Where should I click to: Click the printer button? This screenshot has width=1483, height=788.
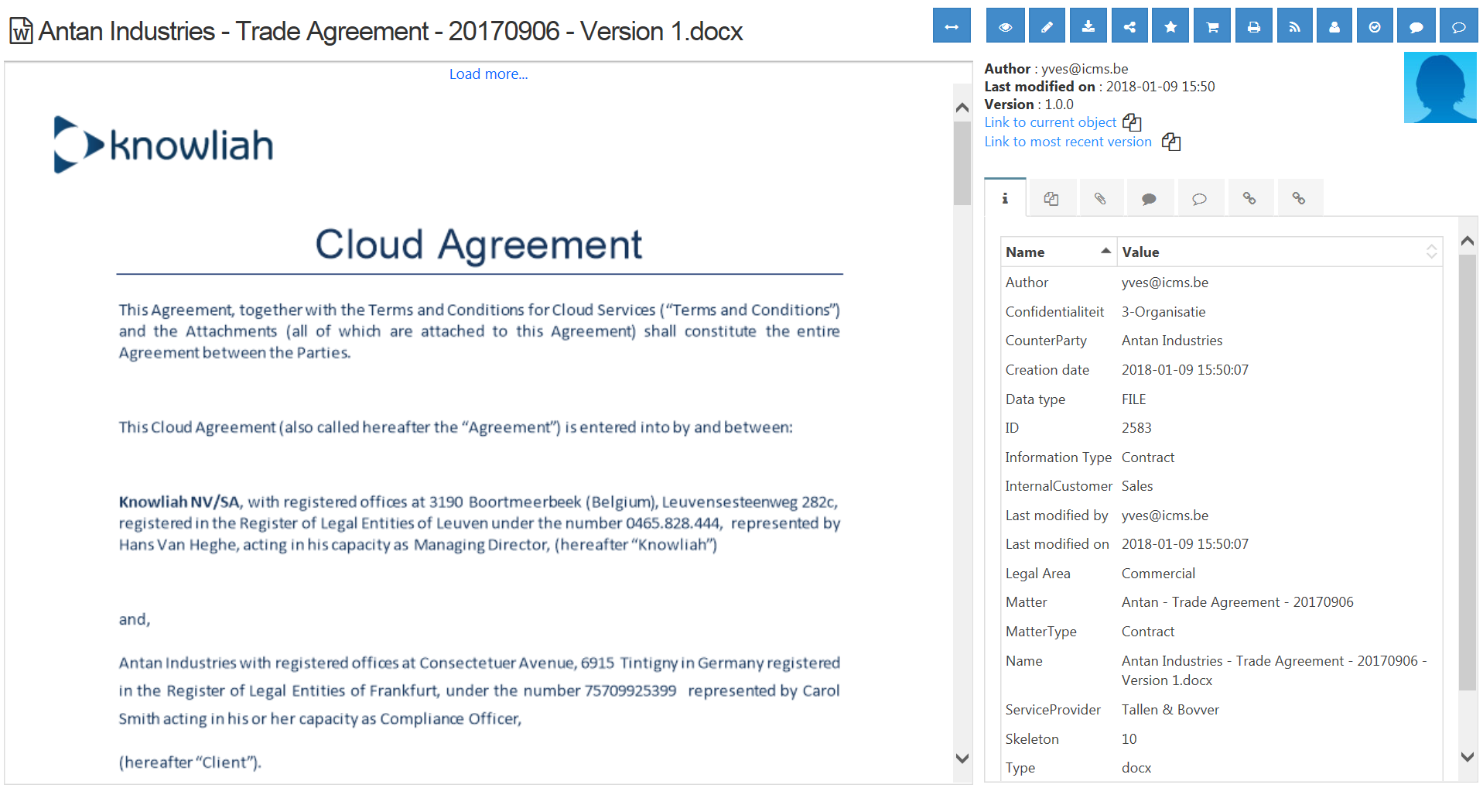tap(1254, 26)
